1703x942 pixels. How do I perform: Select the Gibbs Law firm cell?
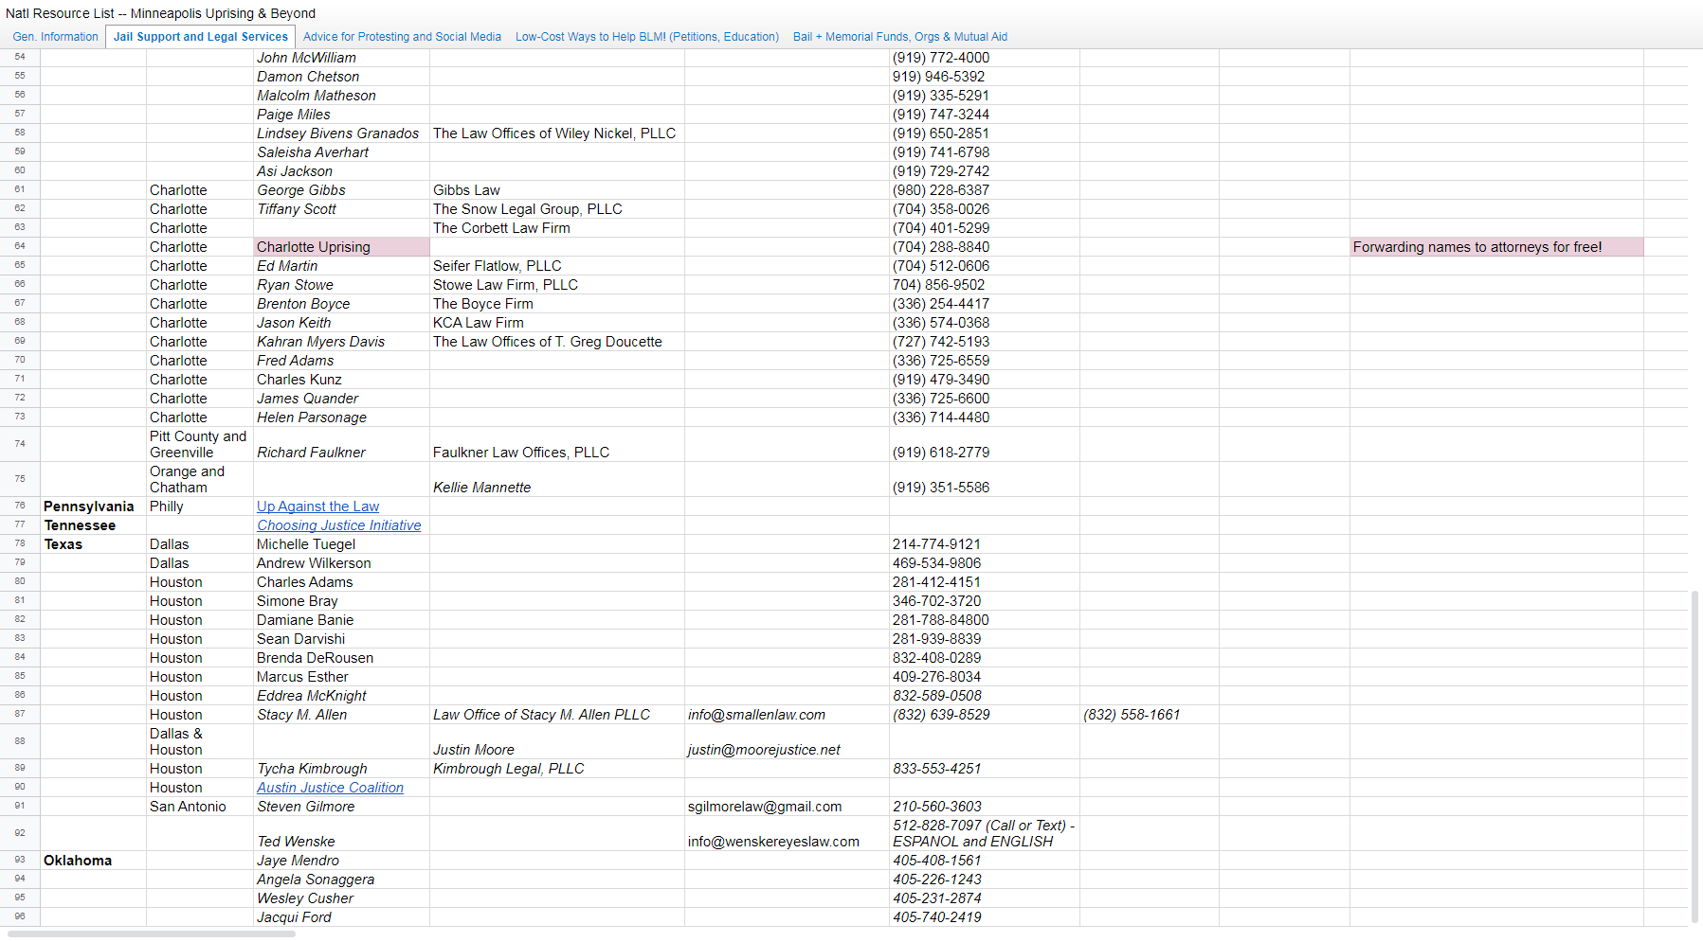point(556,190)
